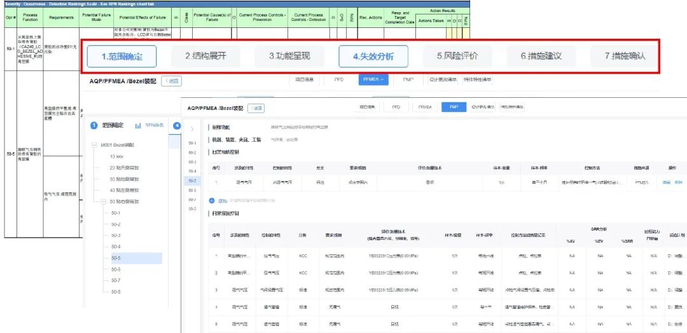
Task: Open the PFD tab in front window
Action: (x=396, y=107)
